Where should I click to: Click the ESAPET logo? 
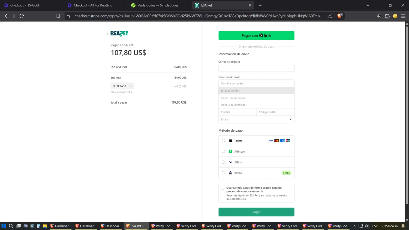[119, 34]
